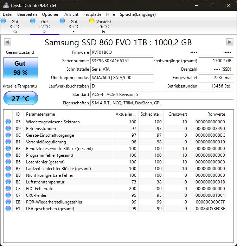Open the Ansicht menu

click(x=71, y=14)
